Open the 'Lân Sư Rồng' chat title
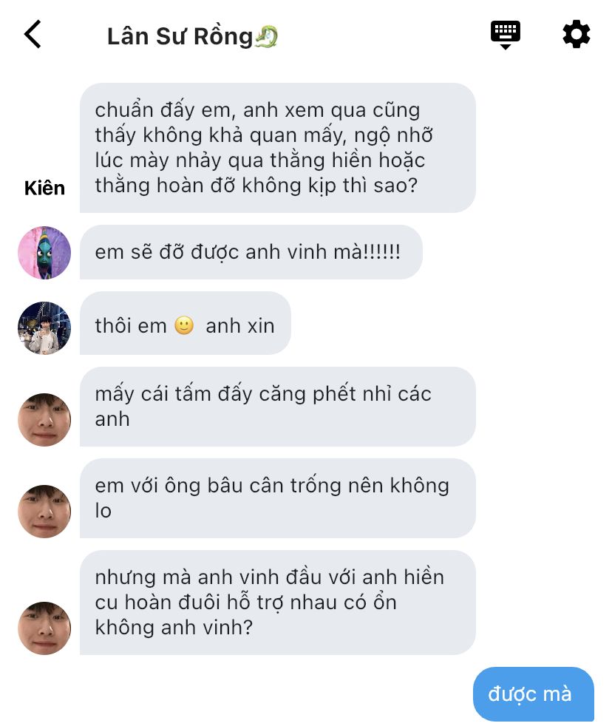612x726 pixels. click(180, 36)
